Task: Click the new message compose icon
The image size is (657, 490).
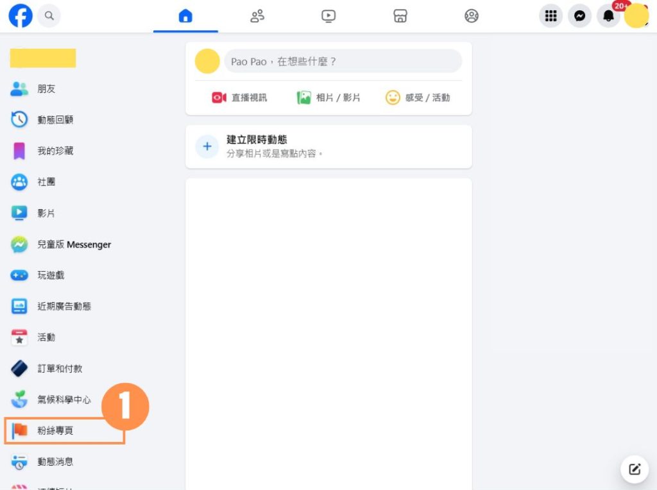Action: click(635, 469)
